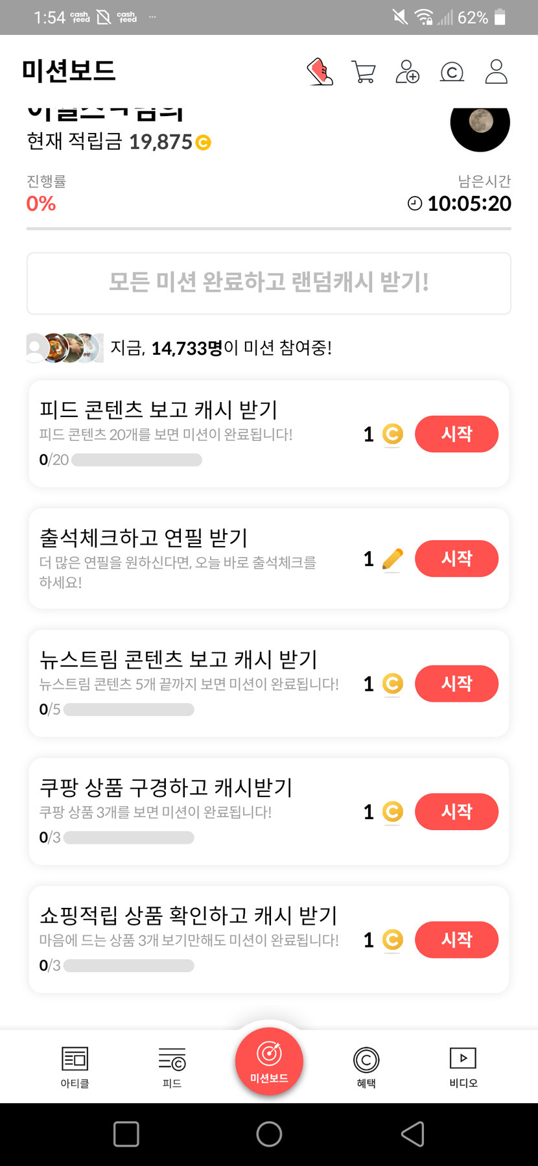Screen dimensions: 538x1166
Task: Open the shopping cart icon
Action: (x=364, y=71)
